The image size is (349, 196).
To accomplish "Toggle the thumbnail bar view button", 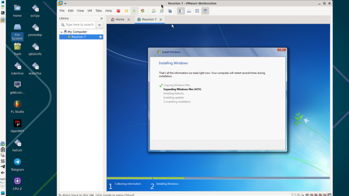I will pos(189,11).
